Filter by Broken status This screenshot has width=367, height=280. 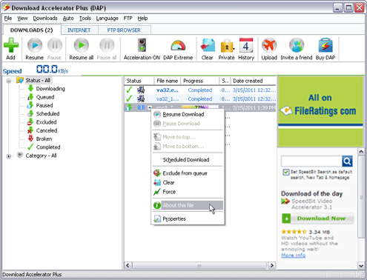[x=44, y=139]
